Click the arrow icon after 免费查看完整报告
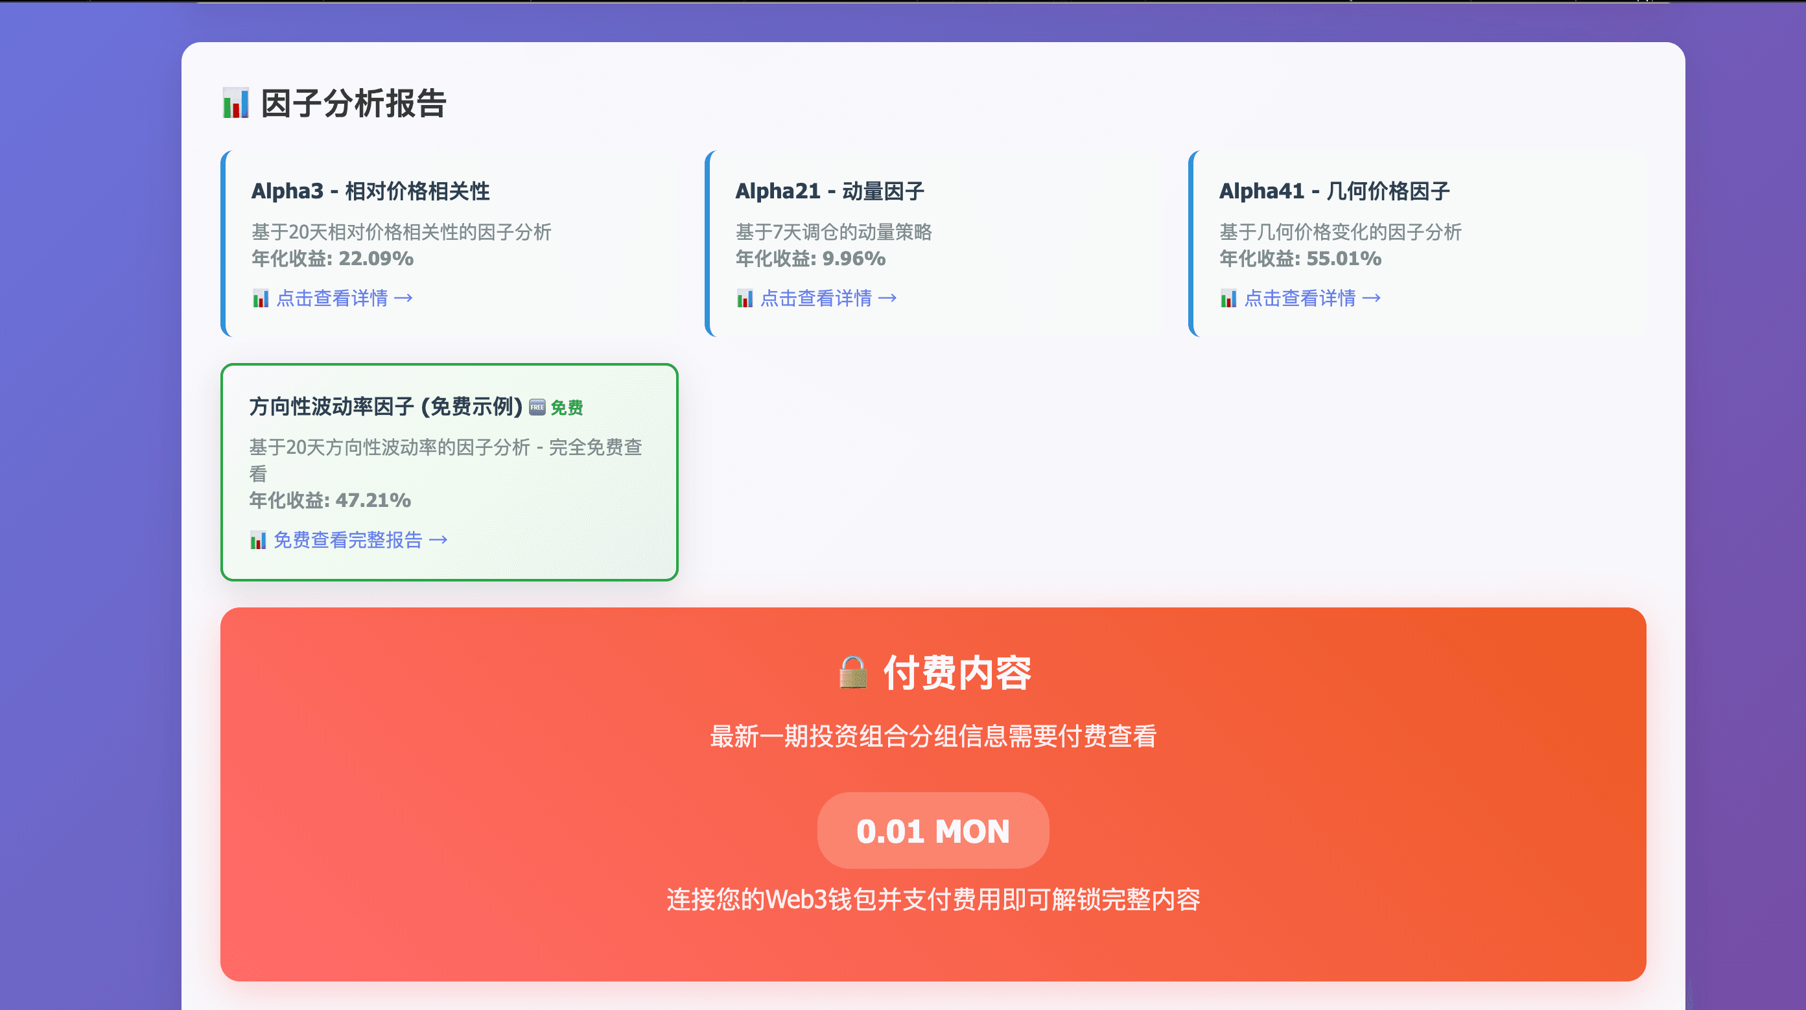Image resolution: width=1806 pixels, height=1010 pixels. tap(440, 540)
